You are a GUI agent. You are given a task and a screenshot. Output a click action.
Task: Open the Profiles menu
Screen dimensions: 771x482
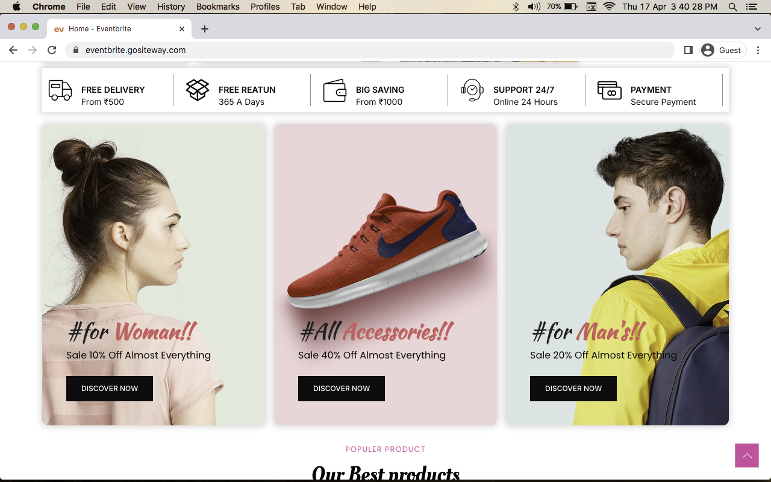(x=265, y=7)
